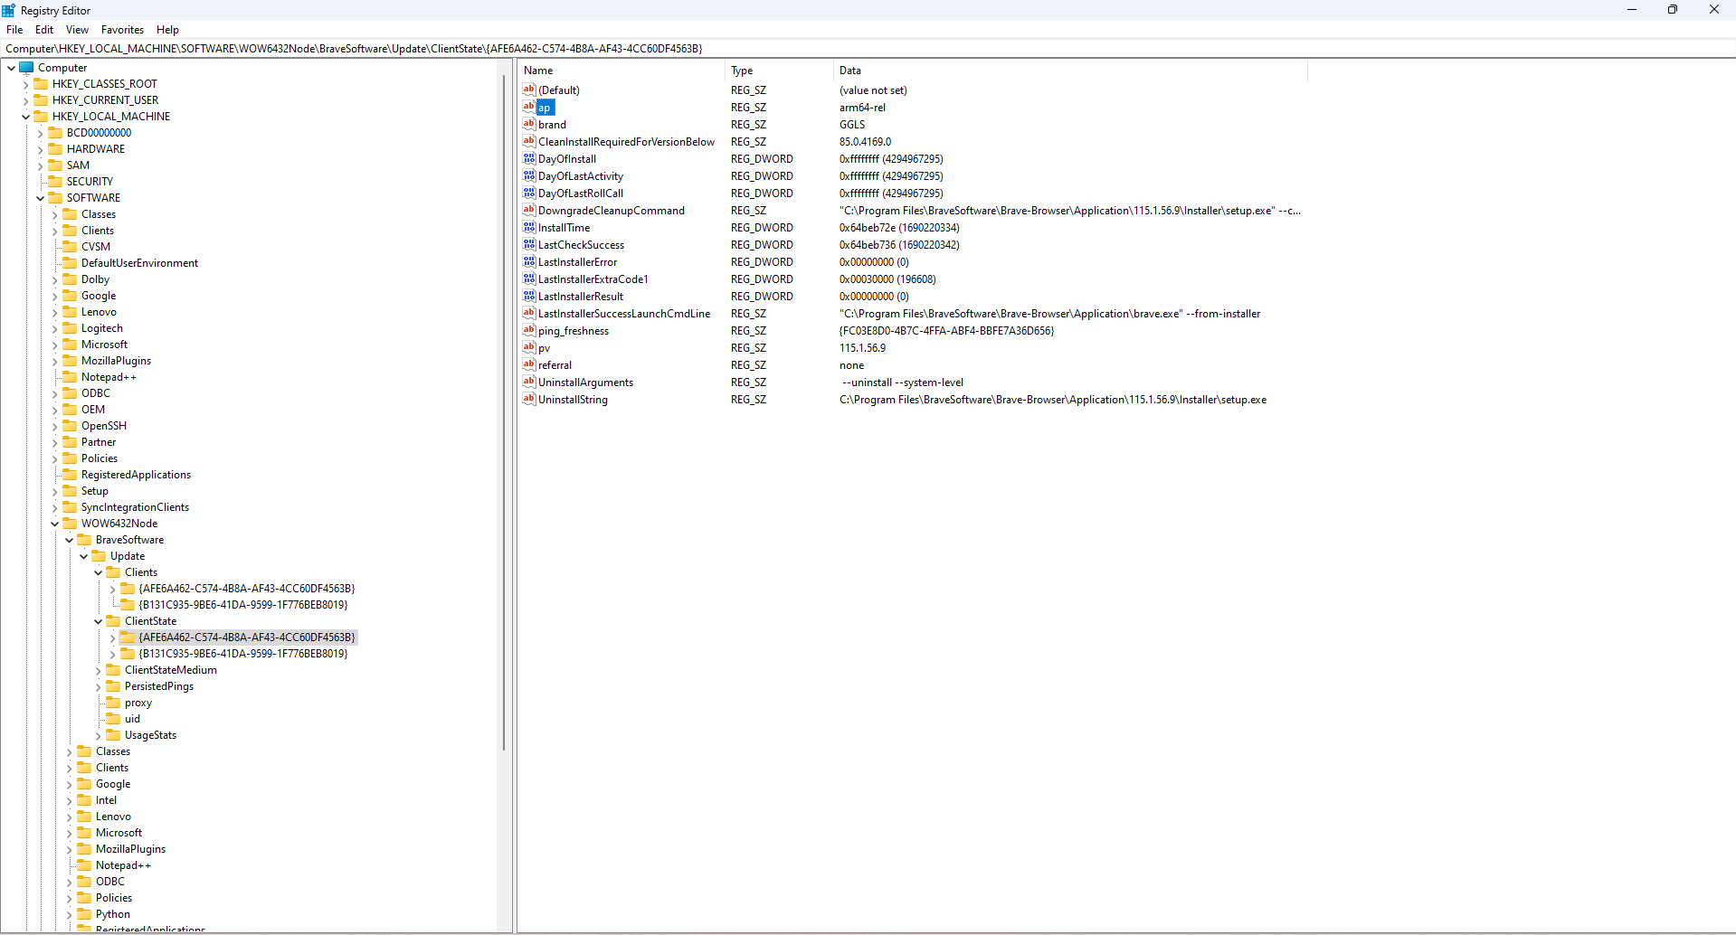Select the {B131C935-9BE6-41DA-9599-1F776BEB8019} key under Clients
The width and height of the screenshot is (1736, 935).
(x=243, y=605)
